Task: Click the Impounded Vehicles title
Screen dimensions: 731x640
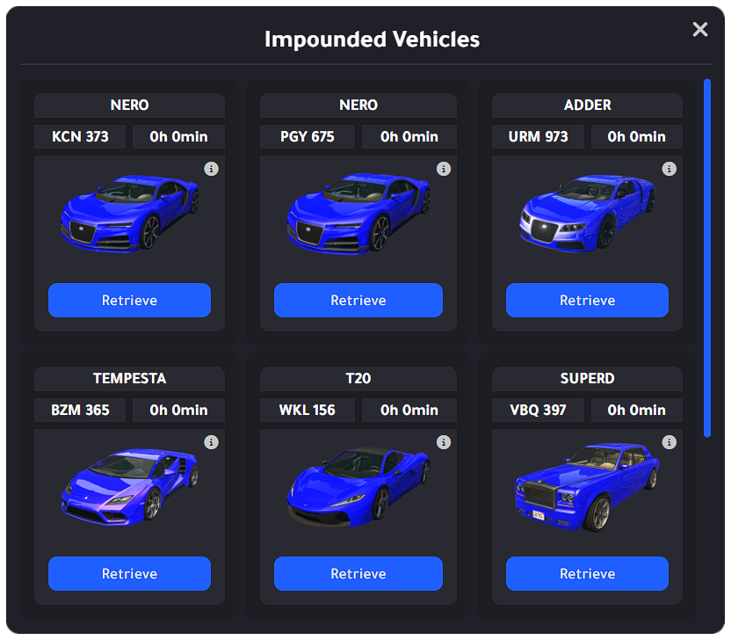Action: tap(372, 40)
